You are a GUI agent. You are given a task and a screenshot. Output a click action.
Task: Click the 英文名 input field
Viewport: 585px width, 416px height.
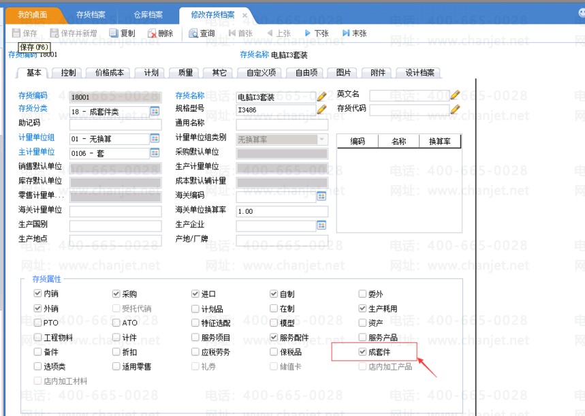409,96
